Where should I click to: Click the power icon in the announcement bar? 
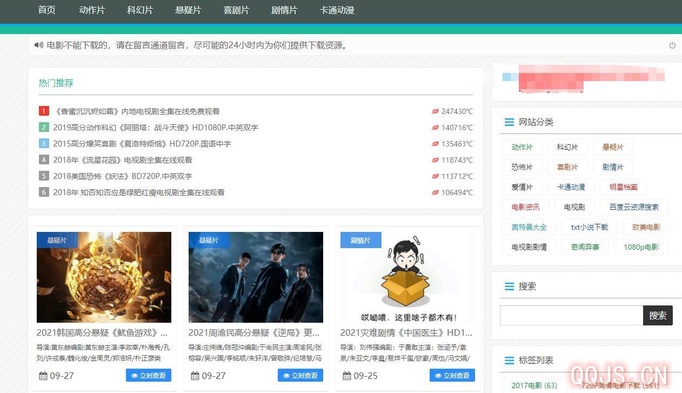(672, 45)
